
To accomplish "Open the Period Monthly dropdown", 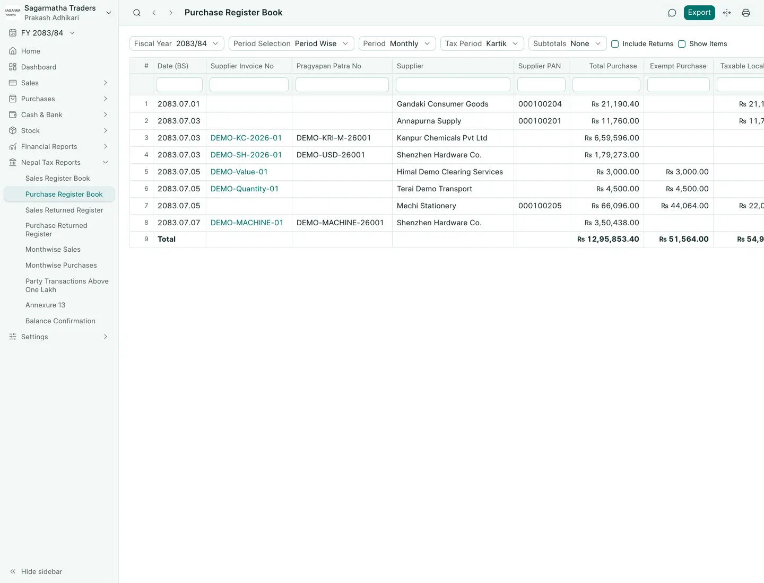I will [397, 43].
